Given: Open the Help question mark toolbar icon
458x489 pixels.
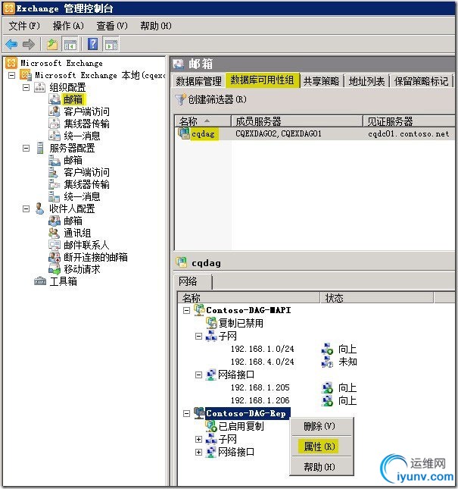Looking at the screenshot, I should click(x=93, y=44).
